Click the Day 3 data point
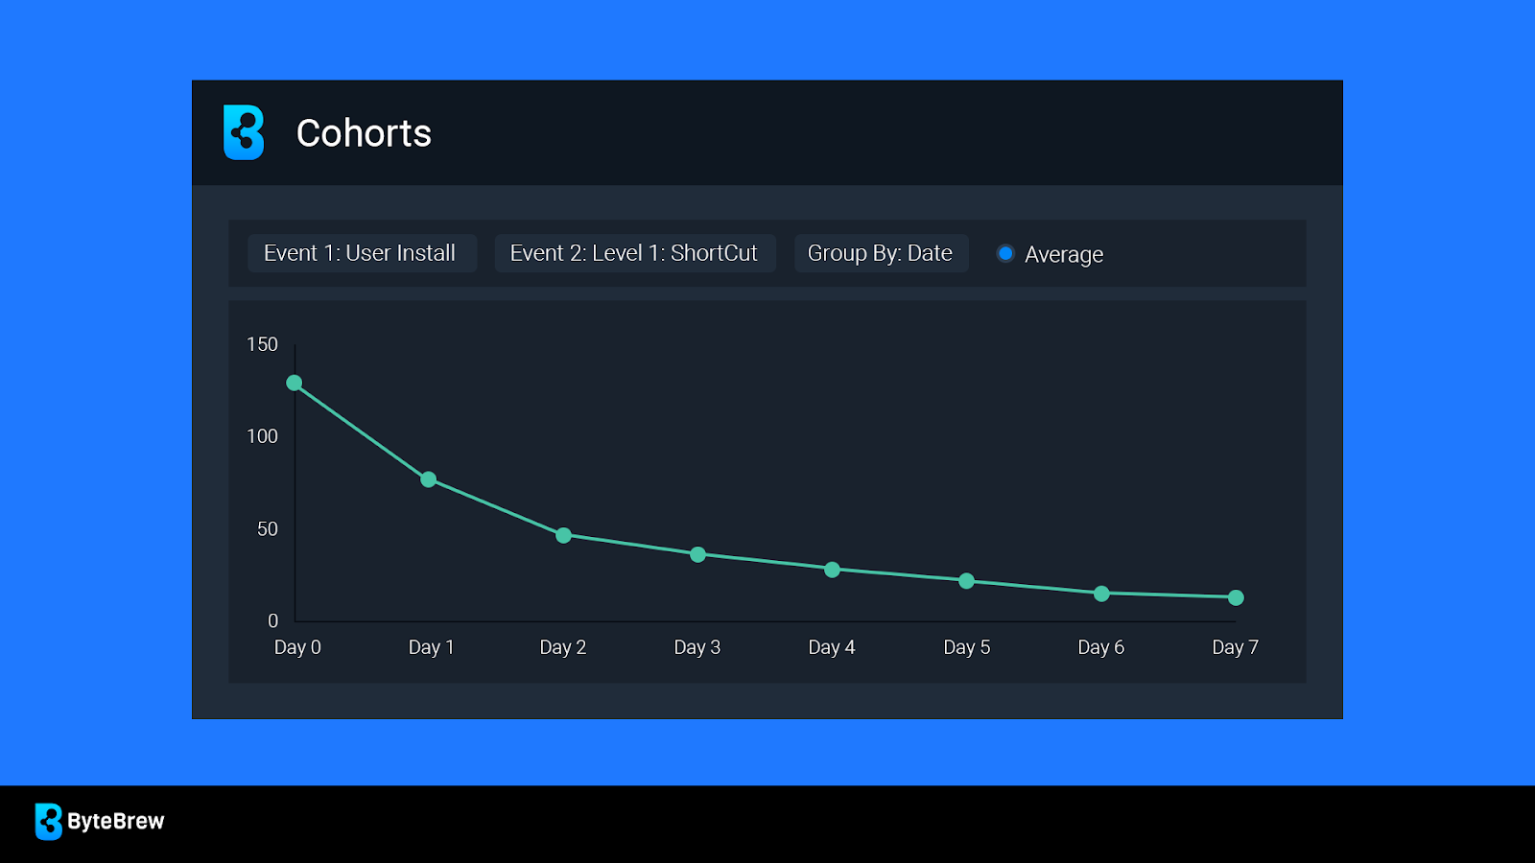This screenshot has width=1535, height=863. coord(698,555)
